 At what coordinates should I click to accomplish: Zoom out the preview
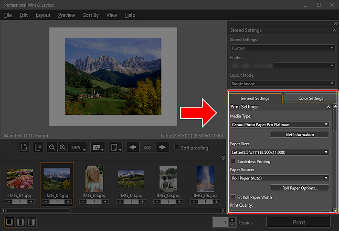pyautogui.click(x=52, y=148)
